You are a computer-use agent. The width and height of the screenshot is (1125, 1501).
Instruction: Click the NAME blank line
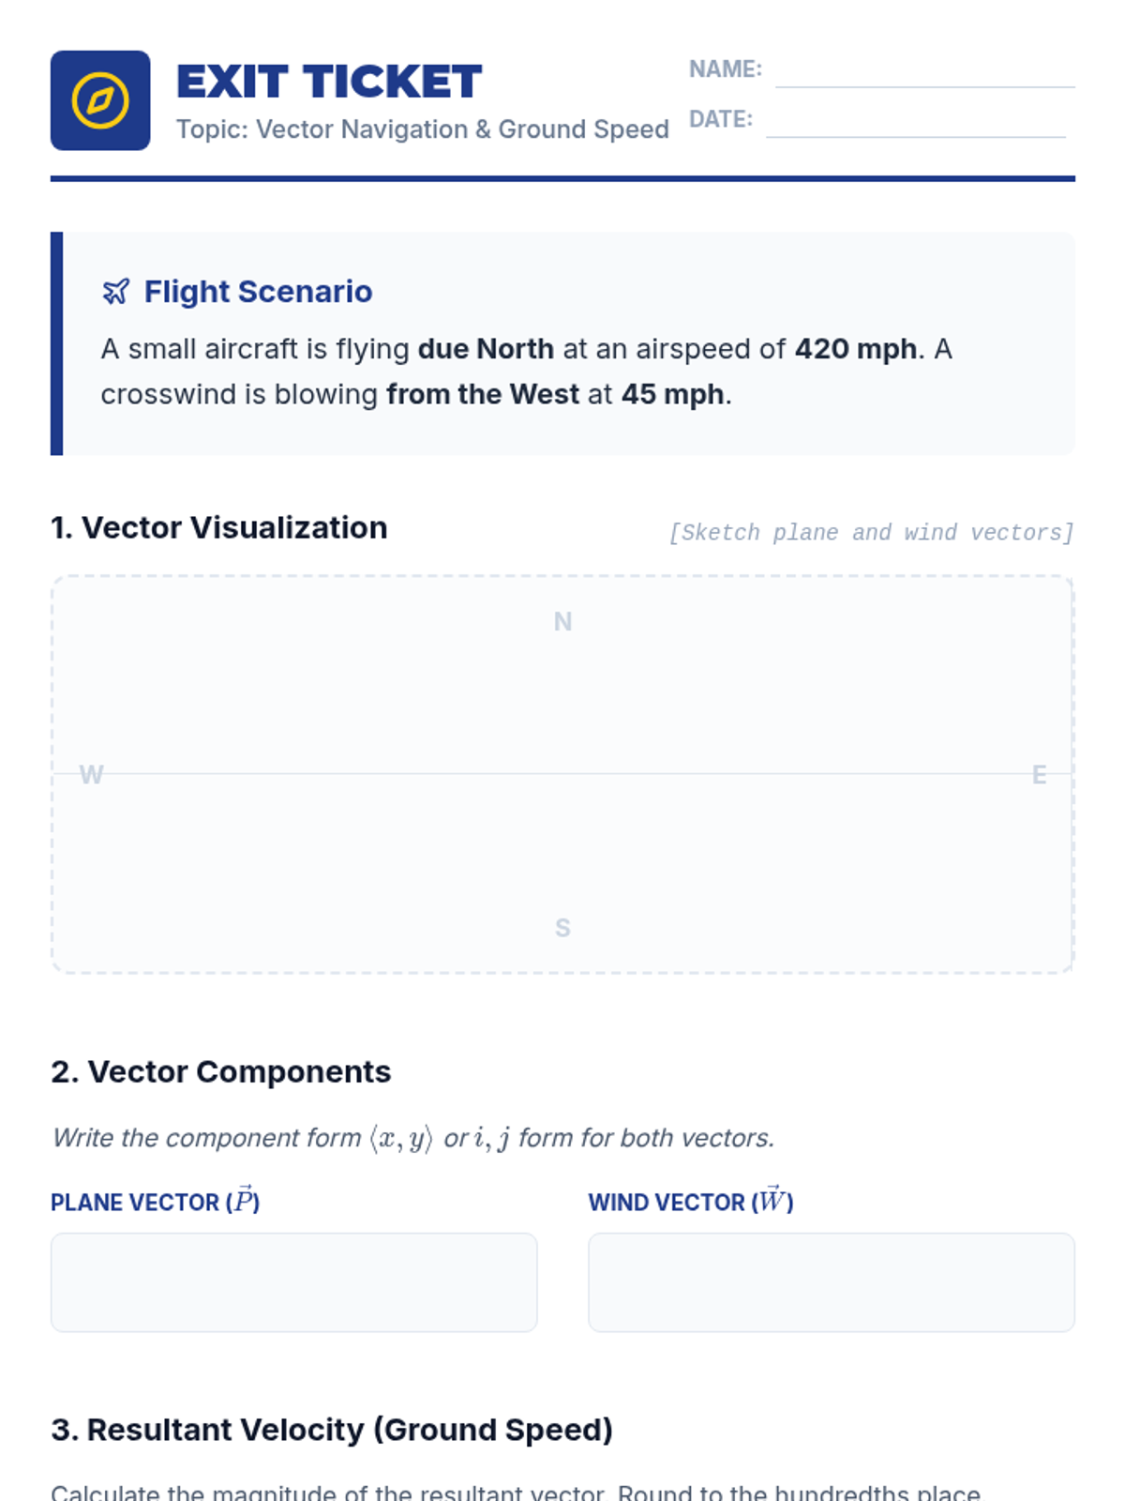[x=924, y=73]
